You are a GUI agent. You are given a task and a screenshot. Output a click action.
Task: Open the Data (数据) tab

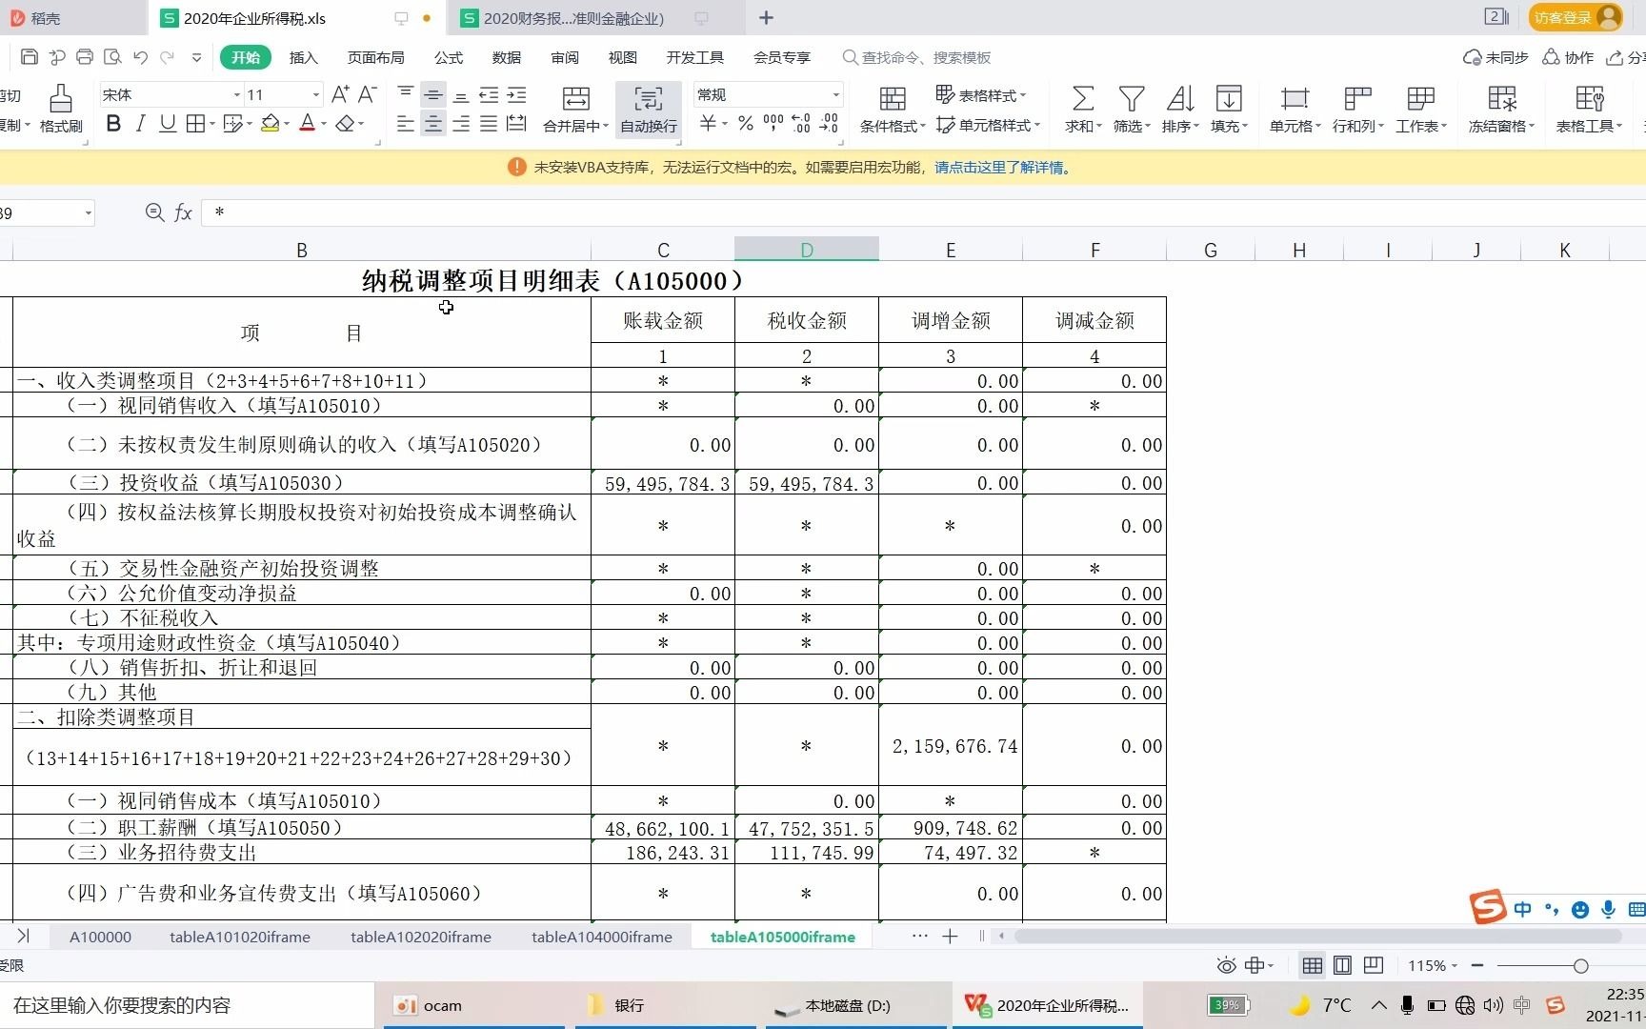(506, 57)
